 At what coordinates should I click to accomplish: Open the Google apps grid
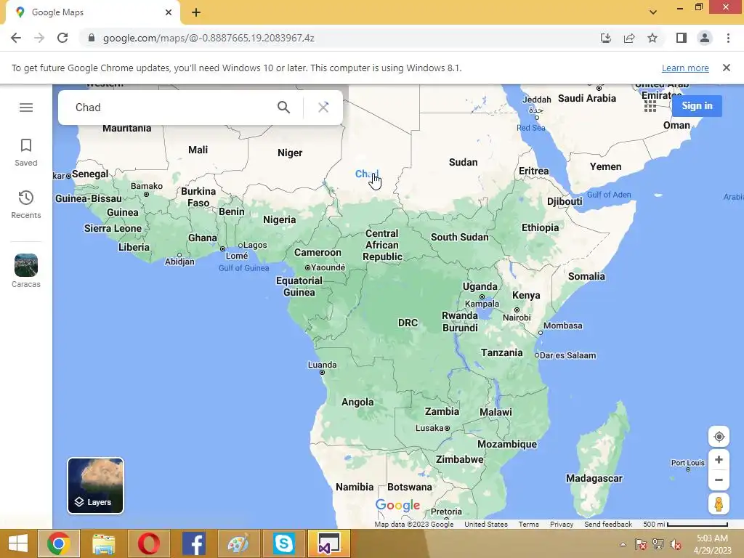tap(650, 106)
